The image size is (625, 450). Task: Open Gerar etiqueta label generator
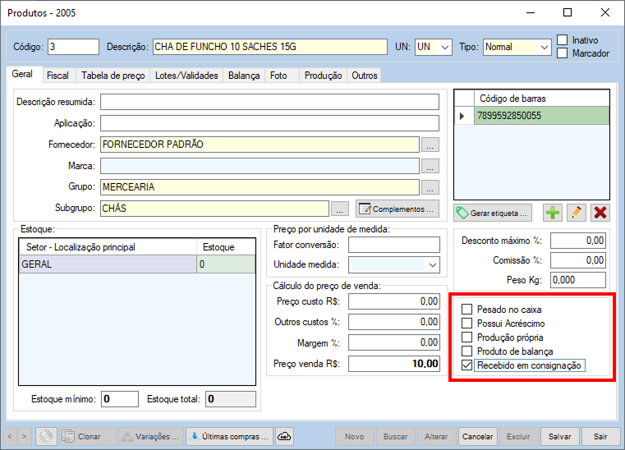pyautogui.click(x=493, y=213)
